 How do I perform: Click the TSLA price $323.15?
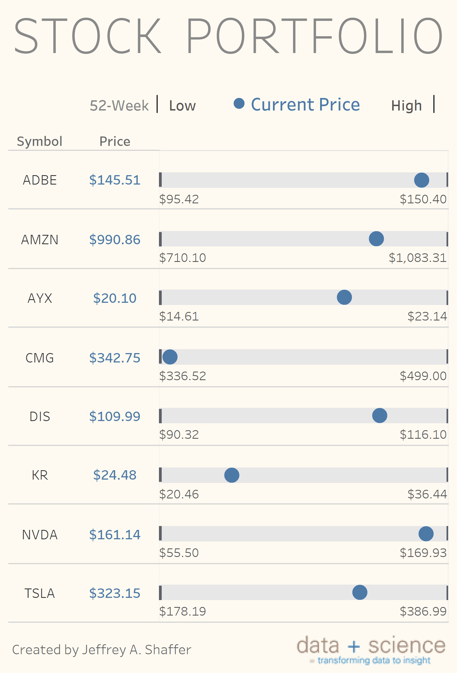click(115, 593)
